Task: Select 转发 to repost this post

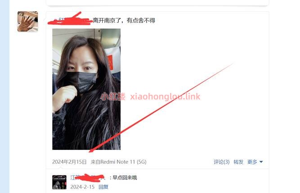Action: 238,162
